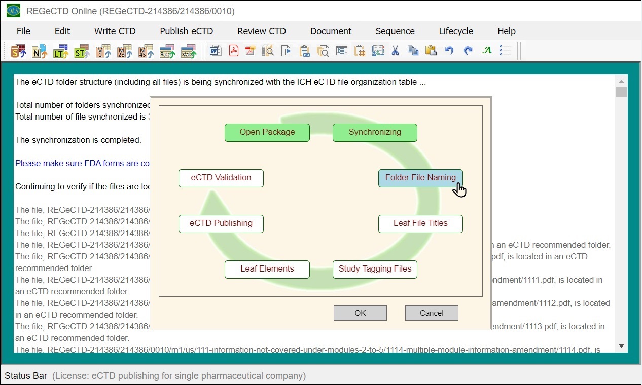642x385 pixels.
Task: Click the Copy pages icon
Action: pyautogui.click(x=413, y=51)
